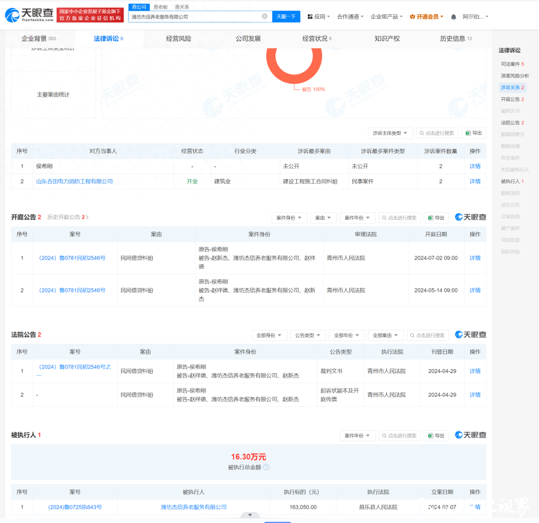Switch to the 经营风险 tab

[179, 38]
